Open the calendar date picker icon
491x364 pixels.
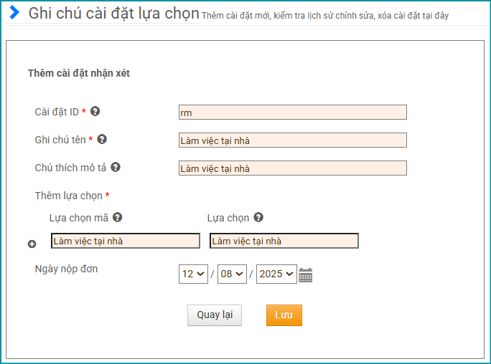tap(306, 274)
